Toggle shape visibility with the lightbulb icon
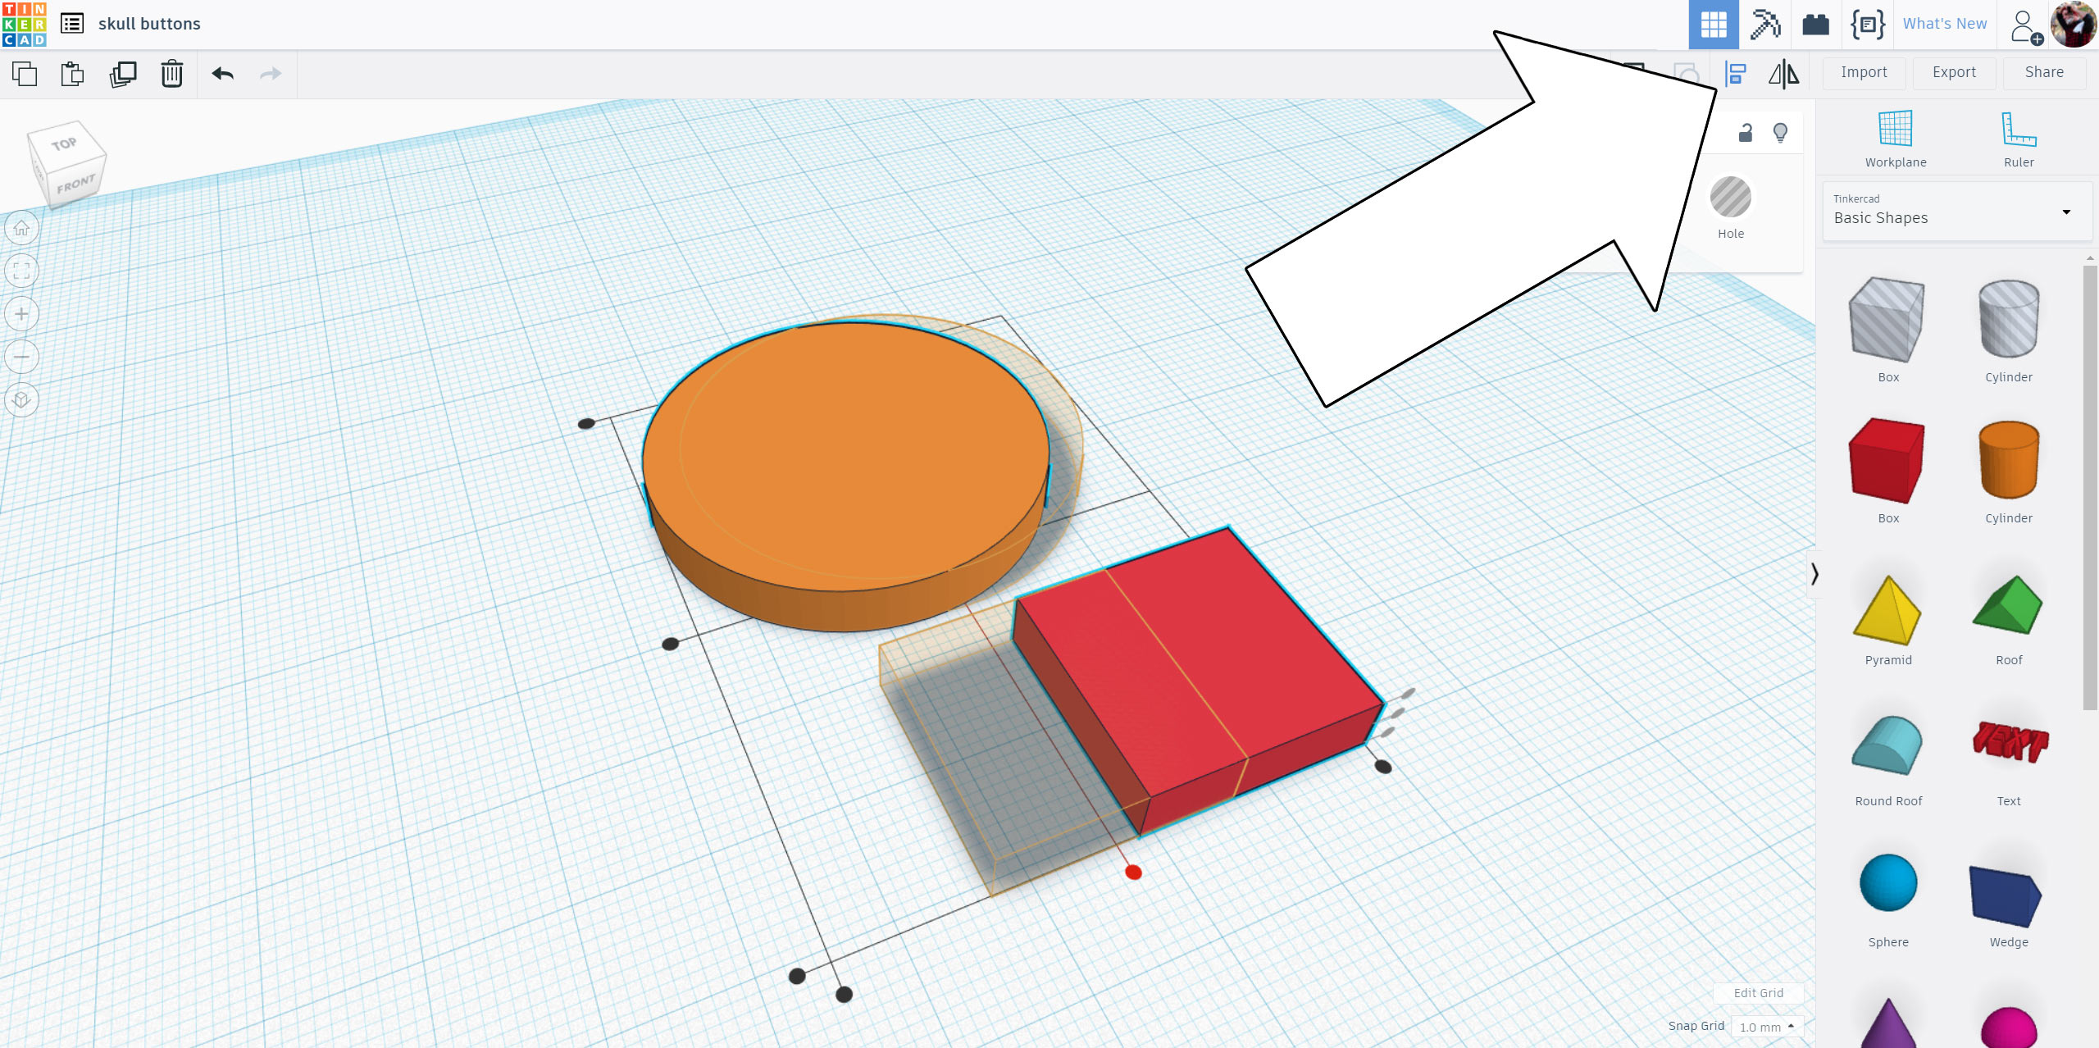This screenshot has width=2099, height=1048. coord(1778,132)
